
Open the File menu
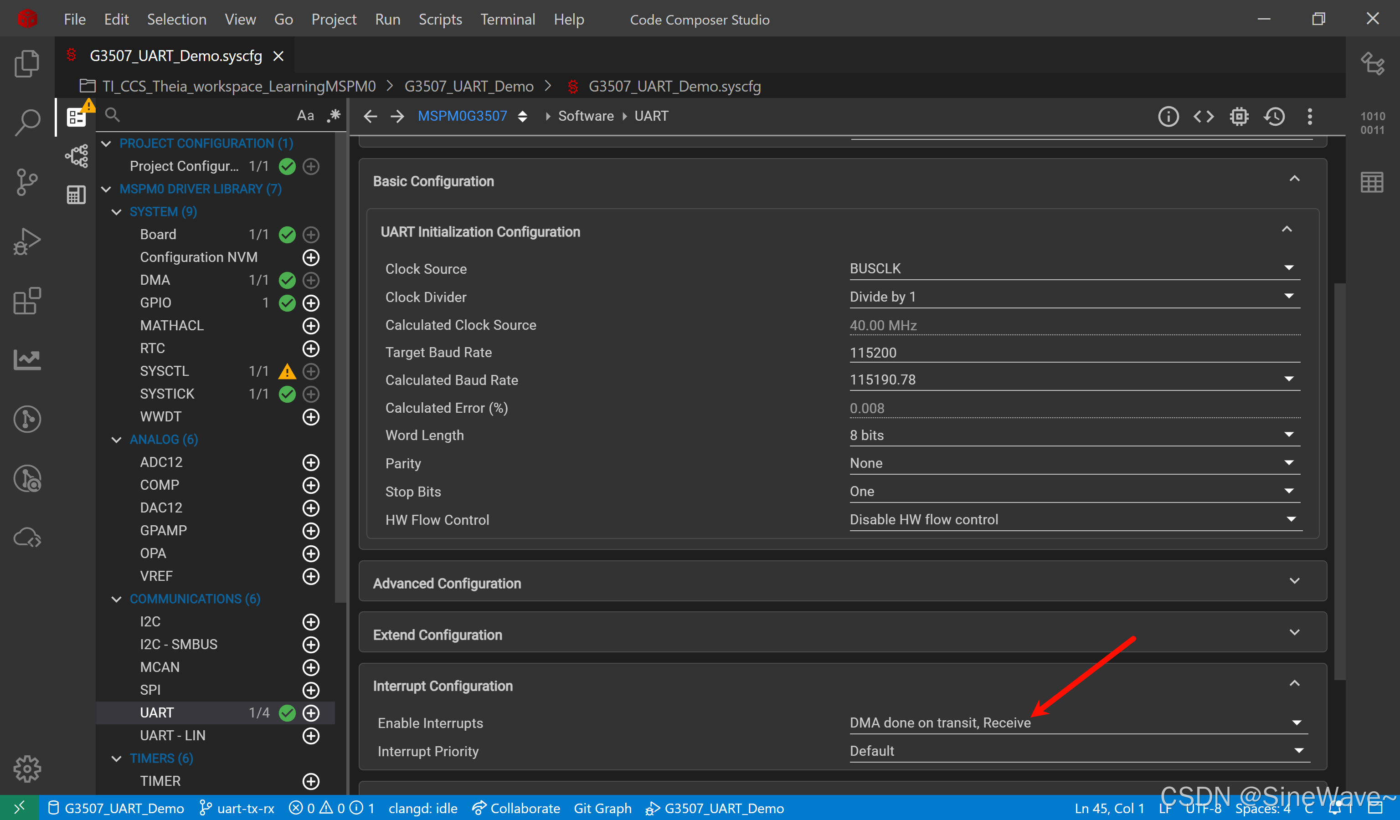74,20
